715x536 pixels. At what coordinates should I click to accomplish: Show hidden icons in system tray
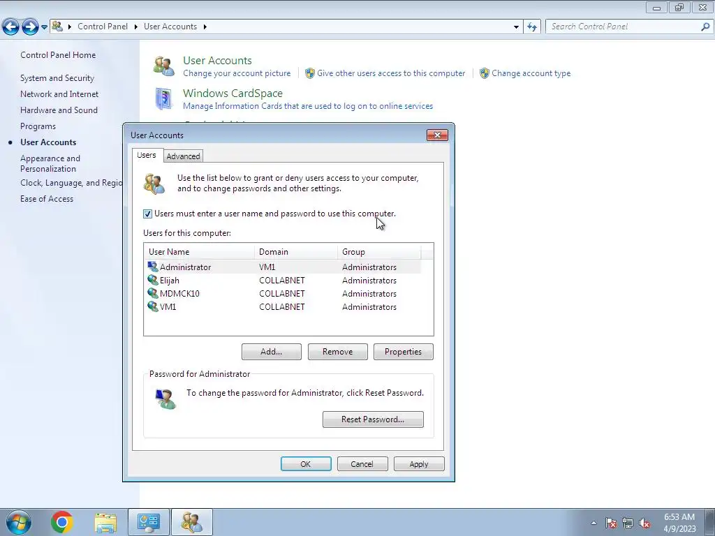[594, 523]
